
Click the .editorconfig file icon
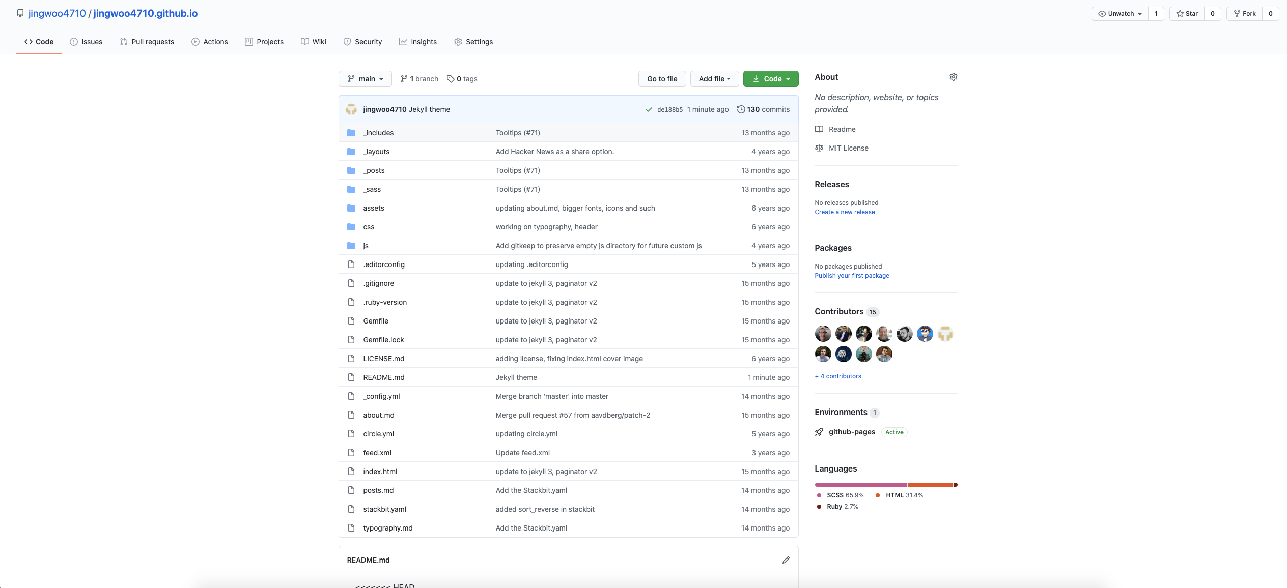351,264
